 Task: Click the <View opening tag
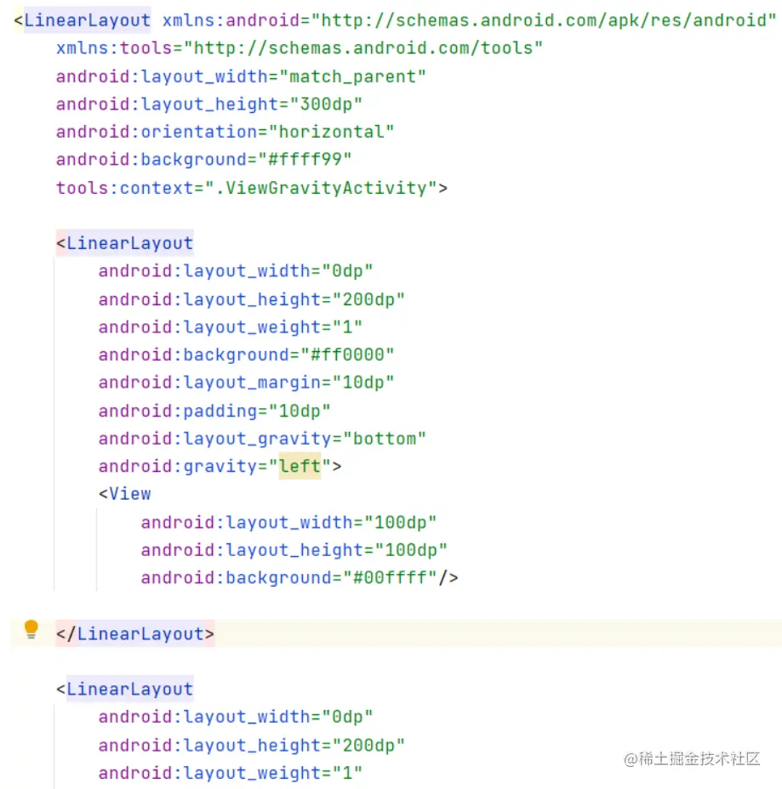125,494
